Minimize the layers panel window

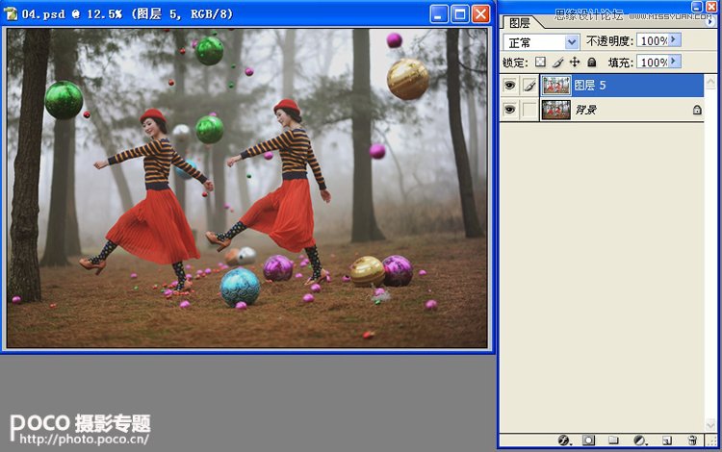click(697, 7)
